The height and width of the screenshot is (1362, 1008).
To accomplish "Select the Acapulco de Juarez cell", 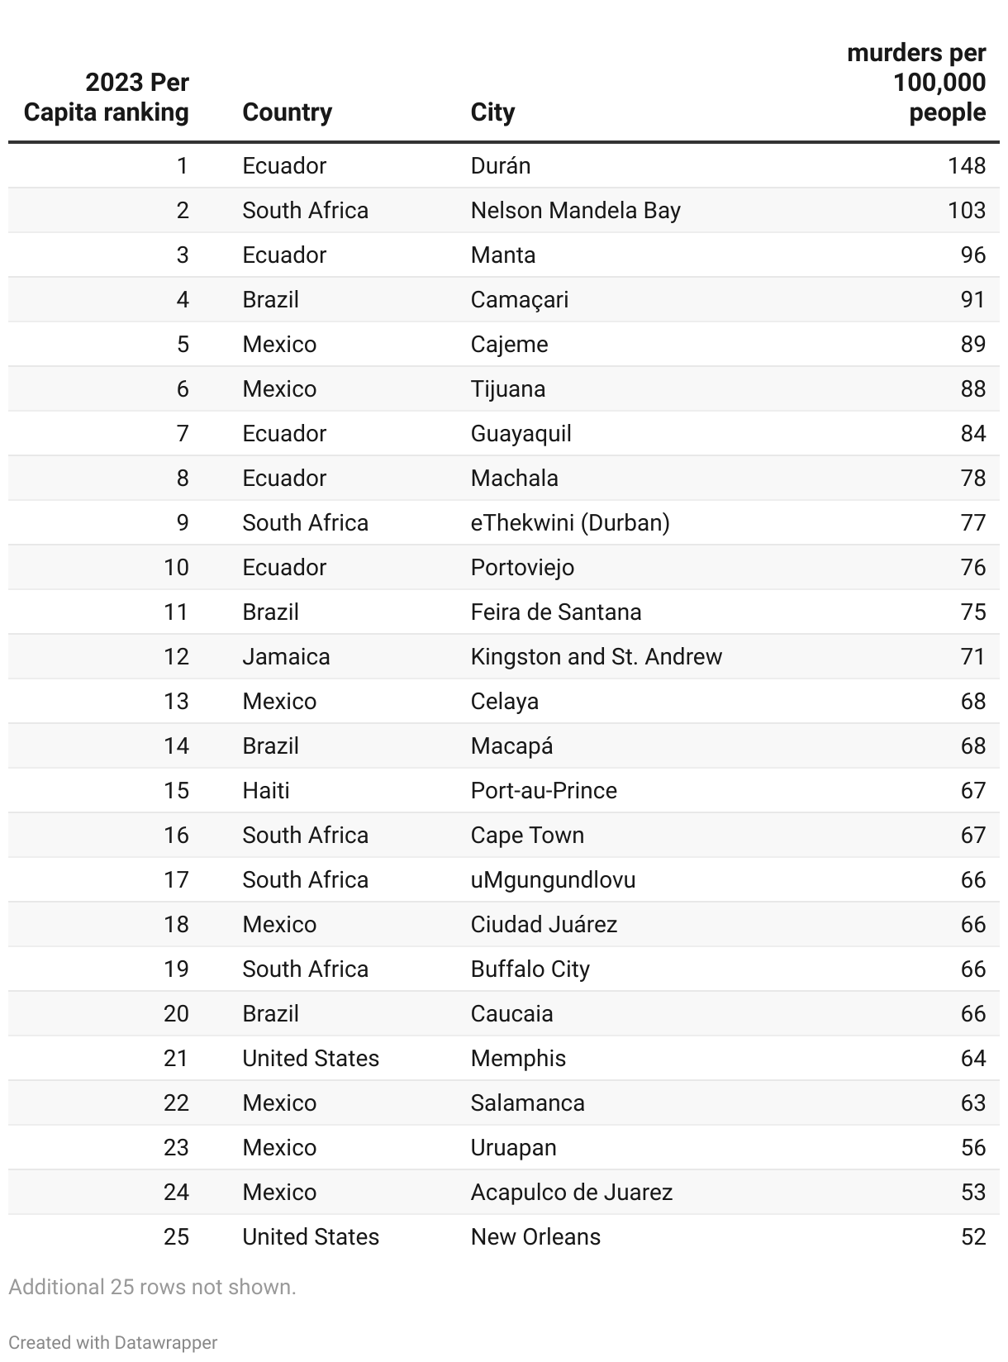I will (x=572, y=1192).
